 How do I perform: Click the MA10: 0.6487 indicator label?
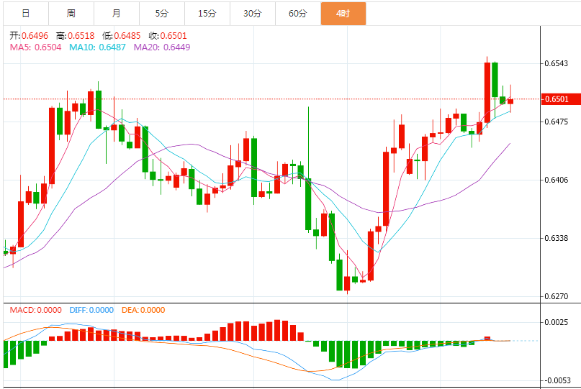click(x=97, y=47)
